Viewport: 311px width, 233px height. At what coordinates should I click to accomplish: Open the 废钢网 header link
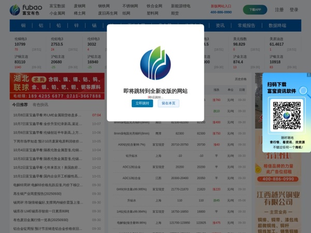(79, 6)
